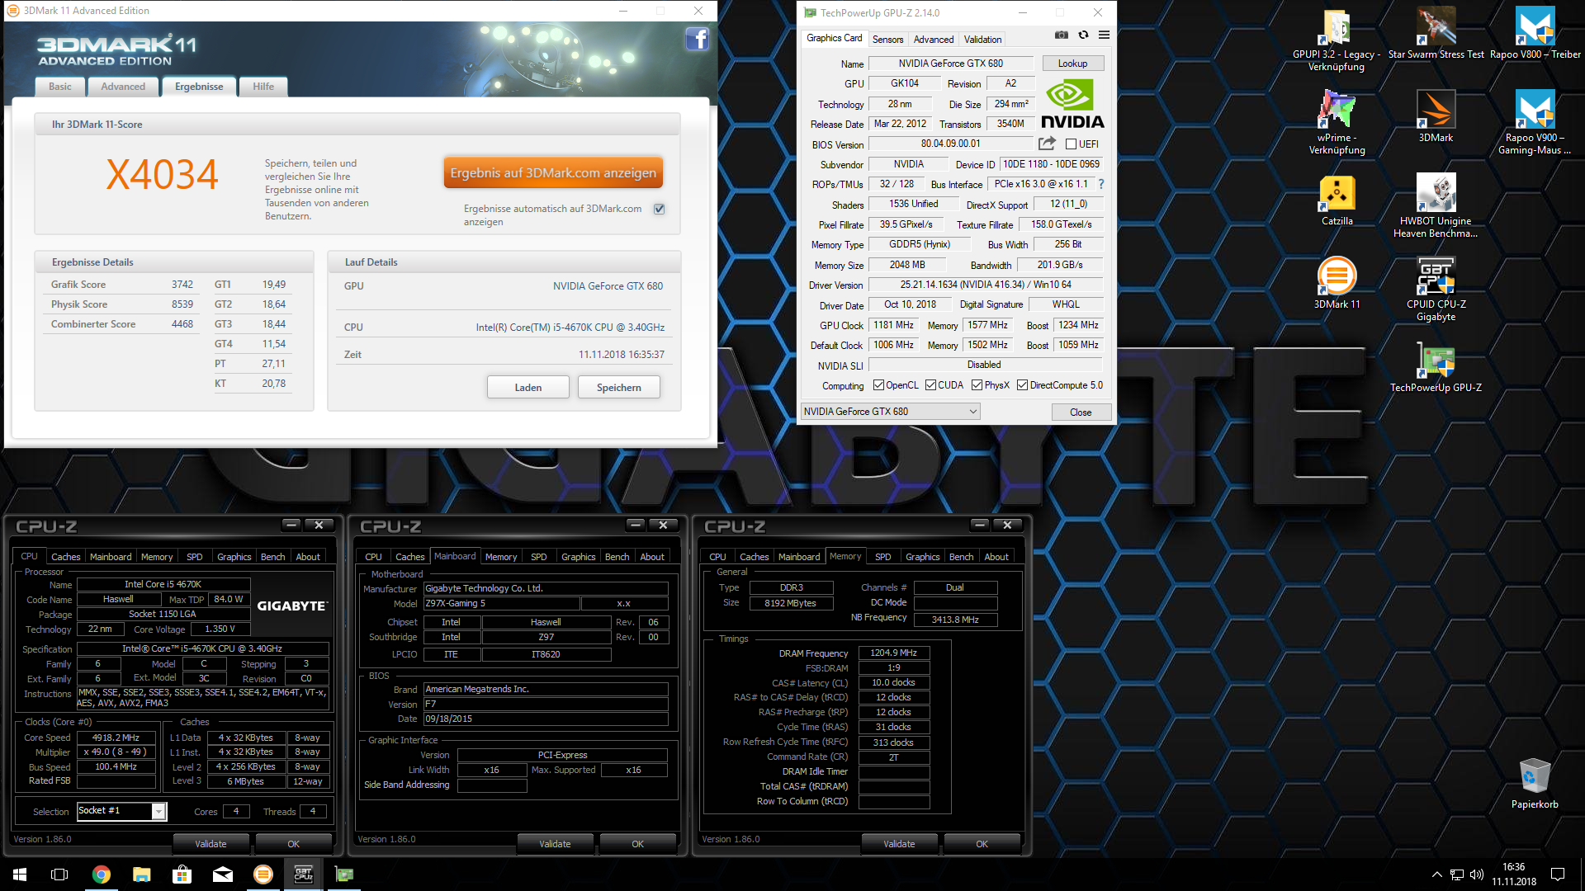Click Driver Version field in GPU-Z
The width and height of the screenshot is (1585, 891).
tap(986, 285)
